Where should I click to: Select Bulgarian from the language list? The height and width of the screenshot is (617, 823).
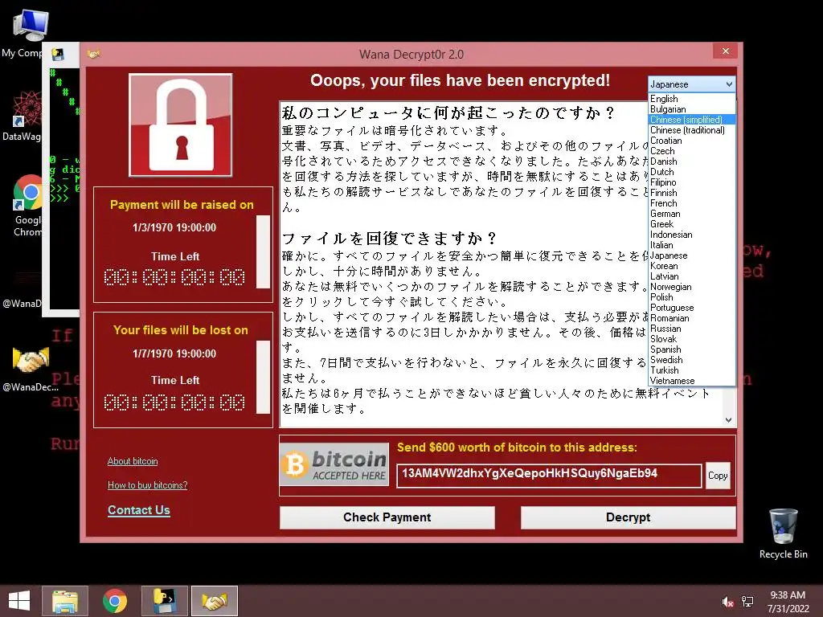pyautogui.click(x=692, y=109)
